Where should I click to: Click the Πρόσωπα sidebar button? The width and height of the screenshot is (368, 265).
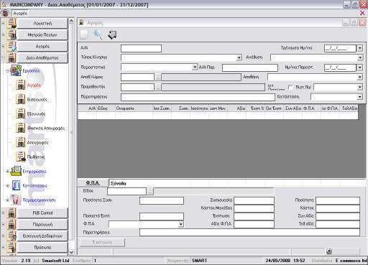tap(42, 247)
